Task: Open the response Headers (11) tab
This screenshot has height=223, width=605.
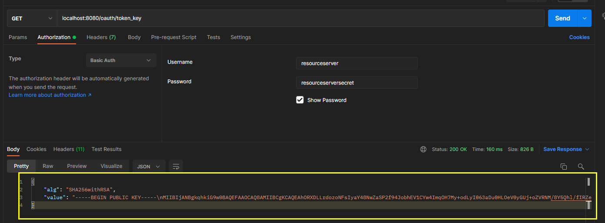Action: click(69, 149)
